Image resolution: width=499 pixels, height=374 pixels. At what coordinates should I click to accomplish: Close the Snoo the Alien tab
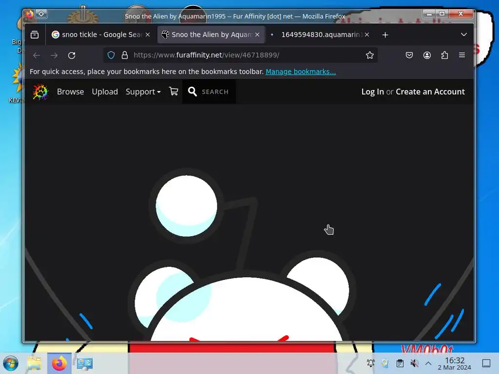[257, 35]
